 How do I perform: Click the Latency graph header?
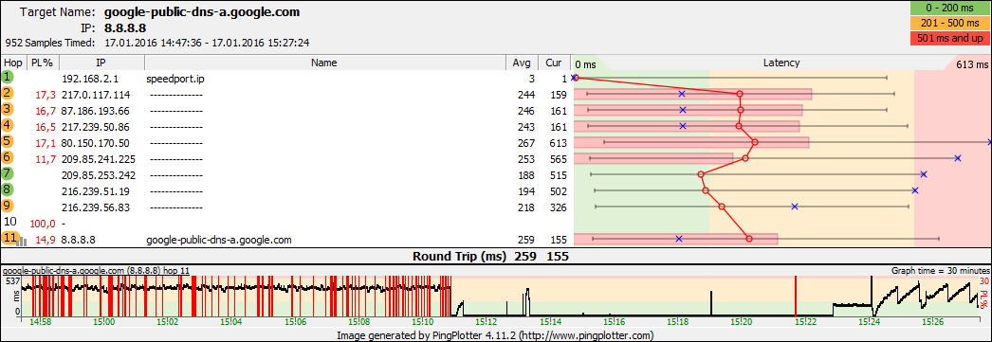pos(781,63)
